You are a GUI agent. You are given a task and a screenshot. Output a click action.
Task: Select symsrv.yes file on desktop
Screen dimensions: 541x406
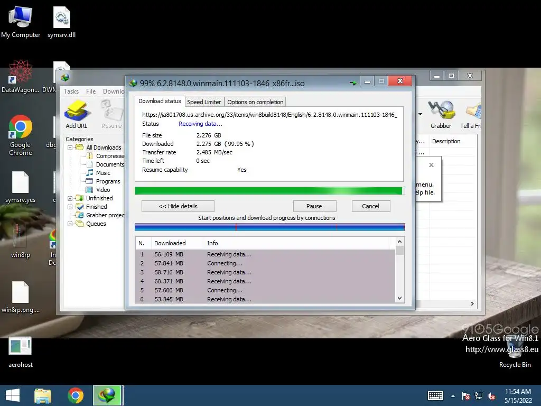tap(21, 187)
